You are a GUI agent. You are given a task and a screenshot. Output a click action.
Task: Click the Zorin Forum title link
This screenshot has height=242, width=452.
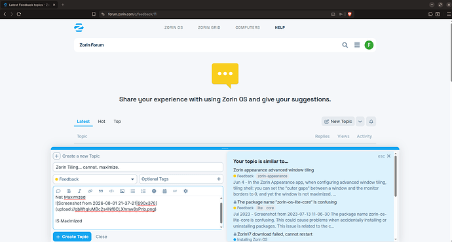click(x=92, y=45)
